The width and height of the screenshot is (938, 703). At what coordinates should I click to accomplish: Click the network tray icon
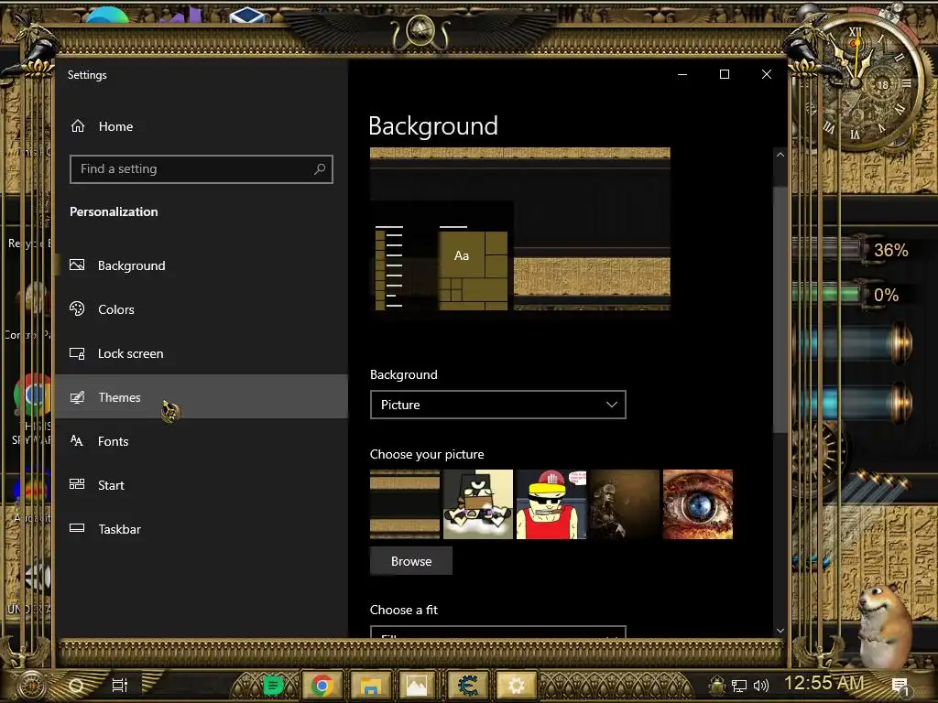[x=739, y=686]
